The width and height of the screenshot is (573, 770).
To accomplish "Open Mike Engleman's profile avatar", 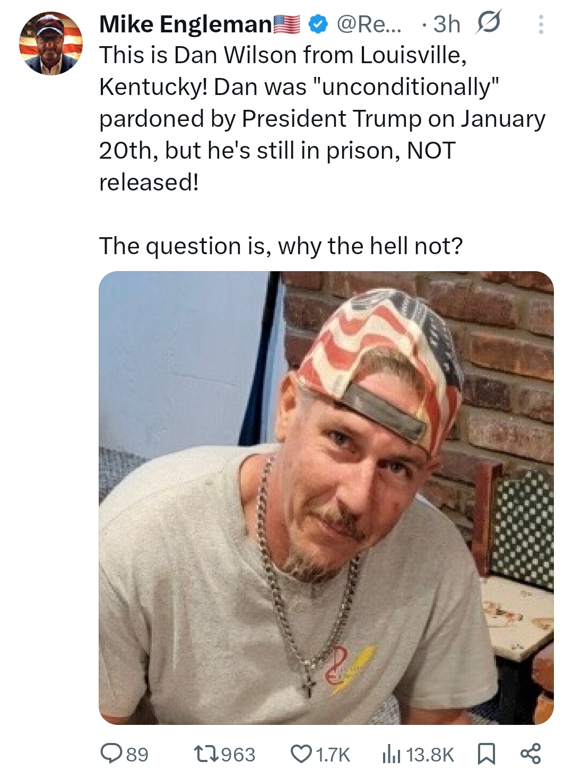I will pyautogui.click(x=51, y=44).
